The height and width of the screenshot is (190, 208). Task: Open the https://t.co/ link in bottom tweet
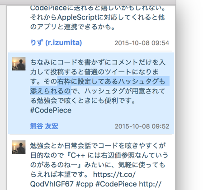pyautogui.click(x=114, y=175)
